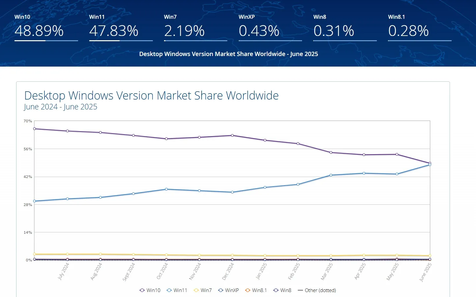Click the Win10 data point for July 2024

68,131
